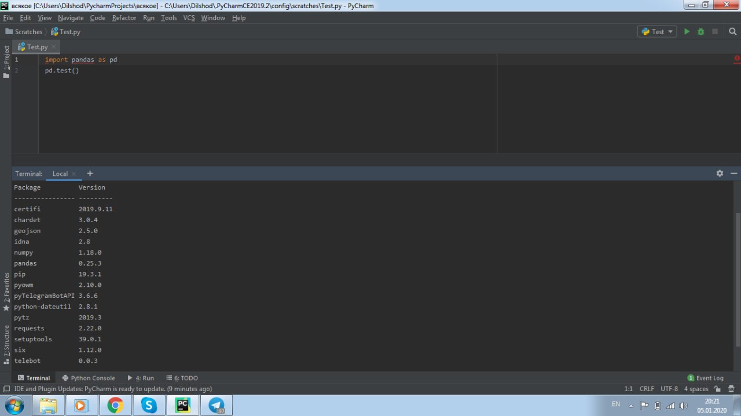This screenshot has height=416, width=741.
Task: Toggle tool window buttons icon in status bar
Action: pos(6,389)
